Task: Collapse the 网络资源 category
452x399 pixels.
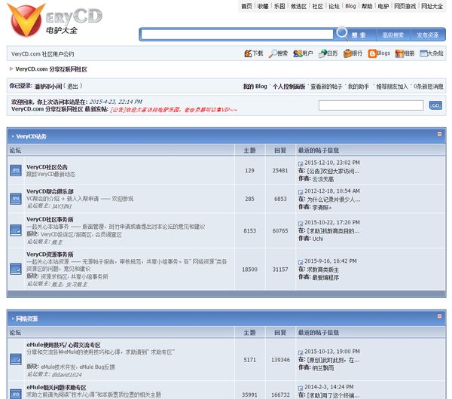Action: [x=440, y=316]
